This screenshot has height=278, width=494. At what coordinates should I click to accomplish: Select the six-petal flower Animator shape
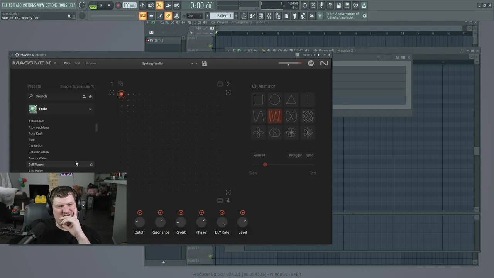tap(291, 133)
